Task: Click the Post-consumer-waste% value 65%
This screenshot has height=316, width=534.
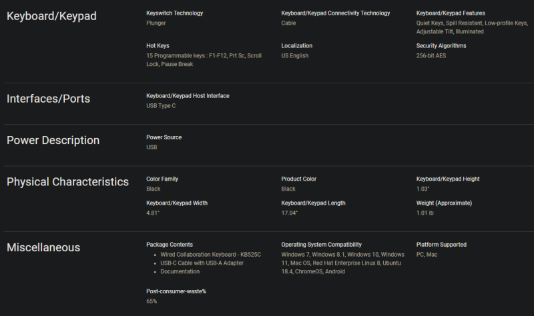Action: pyautogui.click(x=152, y=301)
